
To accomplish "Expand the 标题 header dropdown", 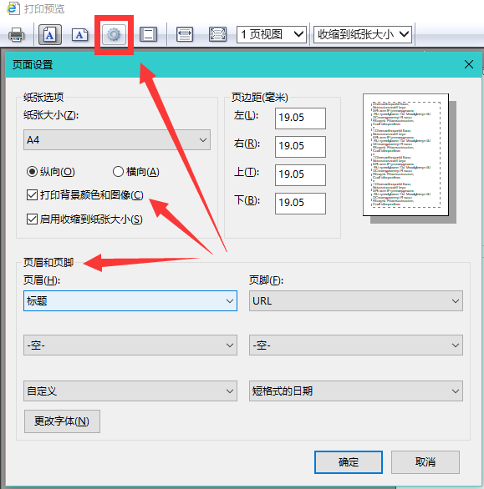I will point(130,301).
